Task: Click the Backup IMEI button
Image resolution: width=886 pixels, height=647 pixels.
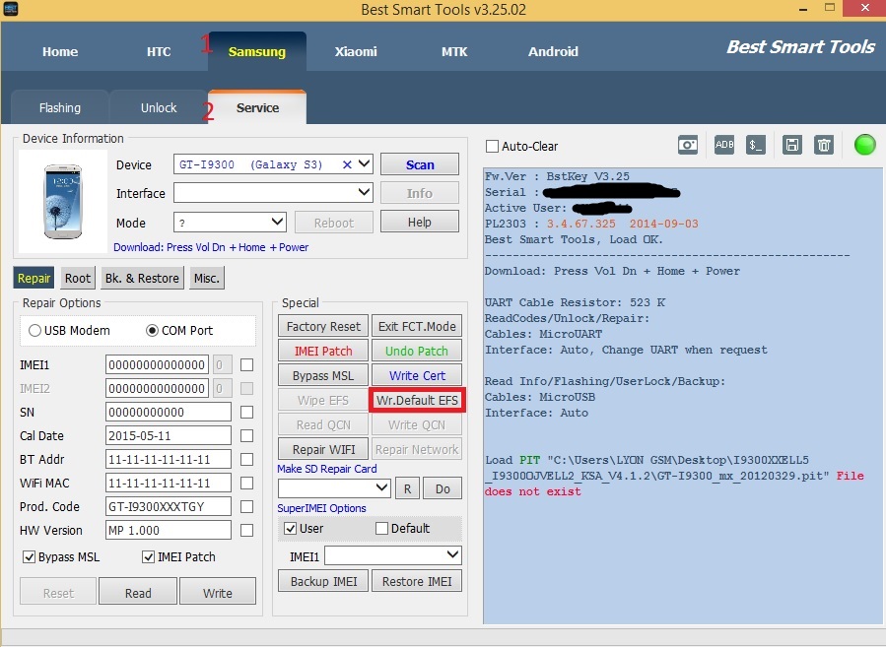Action: [323, 581]
